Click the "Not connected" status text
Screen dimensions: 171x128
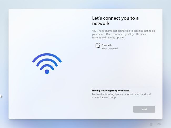pyautogui.click(x=110, y=49)
